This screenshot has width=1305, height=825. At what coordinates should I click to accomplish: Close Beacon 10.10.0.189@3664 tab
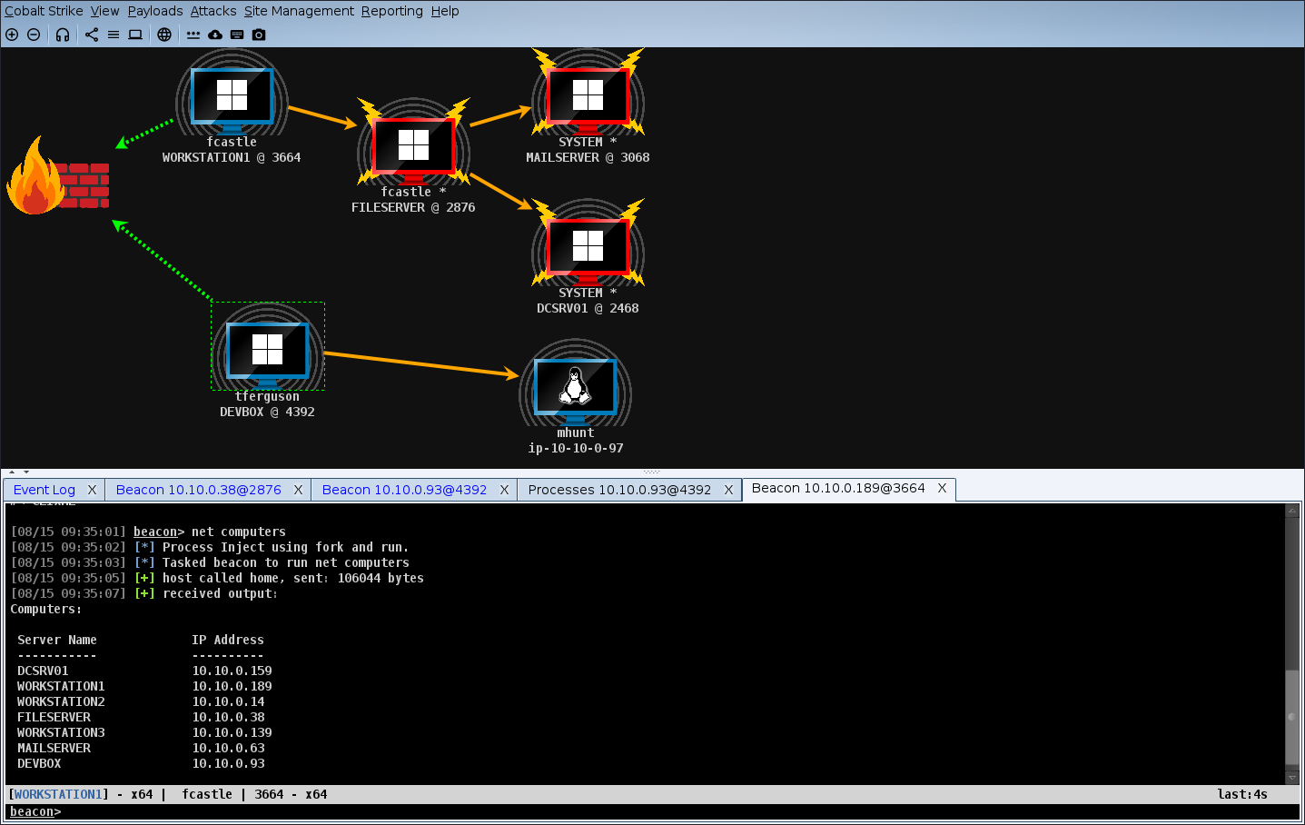(942, 488)
